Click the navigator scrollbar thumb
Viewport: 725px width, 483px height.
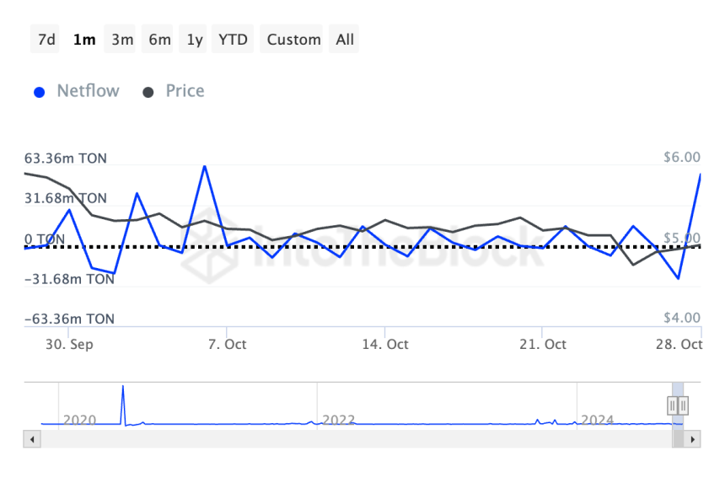[679, 440]
